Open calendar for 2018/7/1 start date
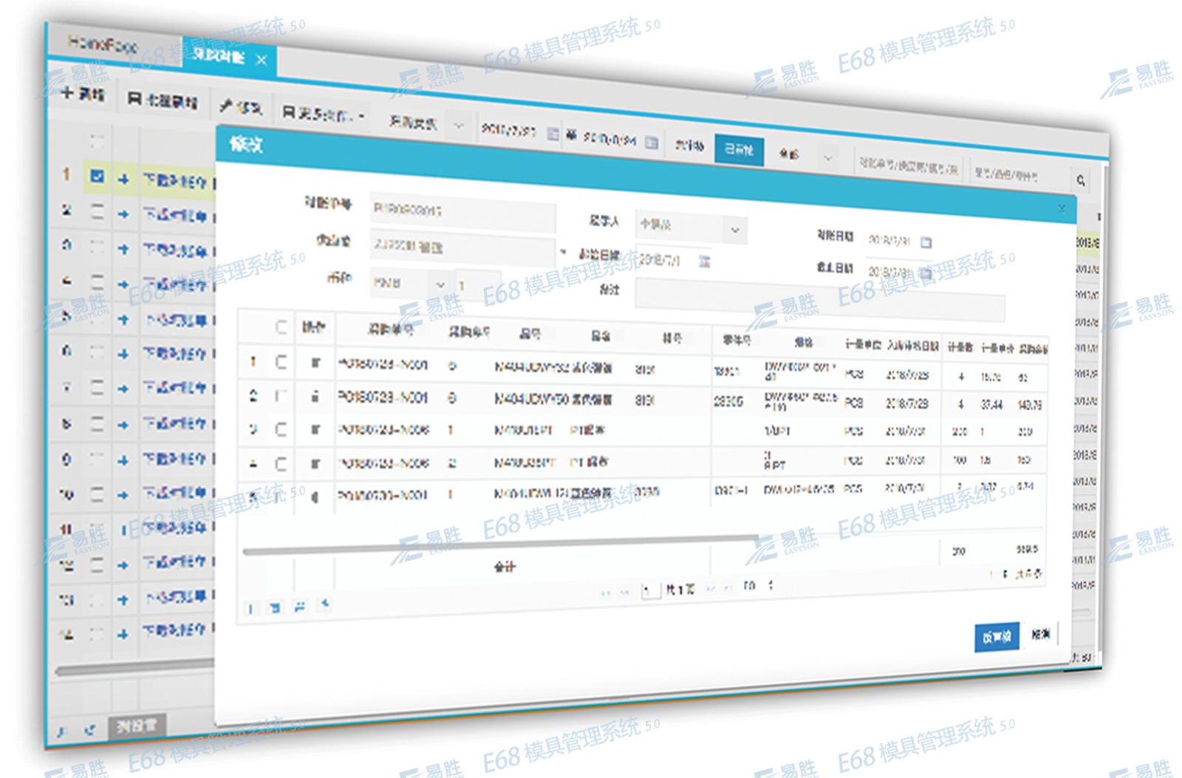Viewport: 1182px width, 778px height. 704,262
